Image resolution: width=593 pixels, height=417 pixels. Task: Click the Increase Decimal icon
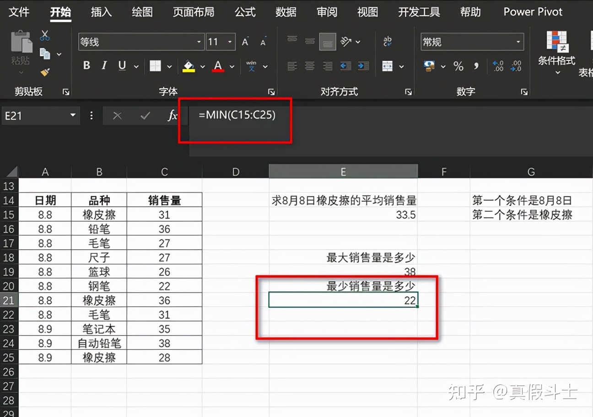(x=498, y=66)
